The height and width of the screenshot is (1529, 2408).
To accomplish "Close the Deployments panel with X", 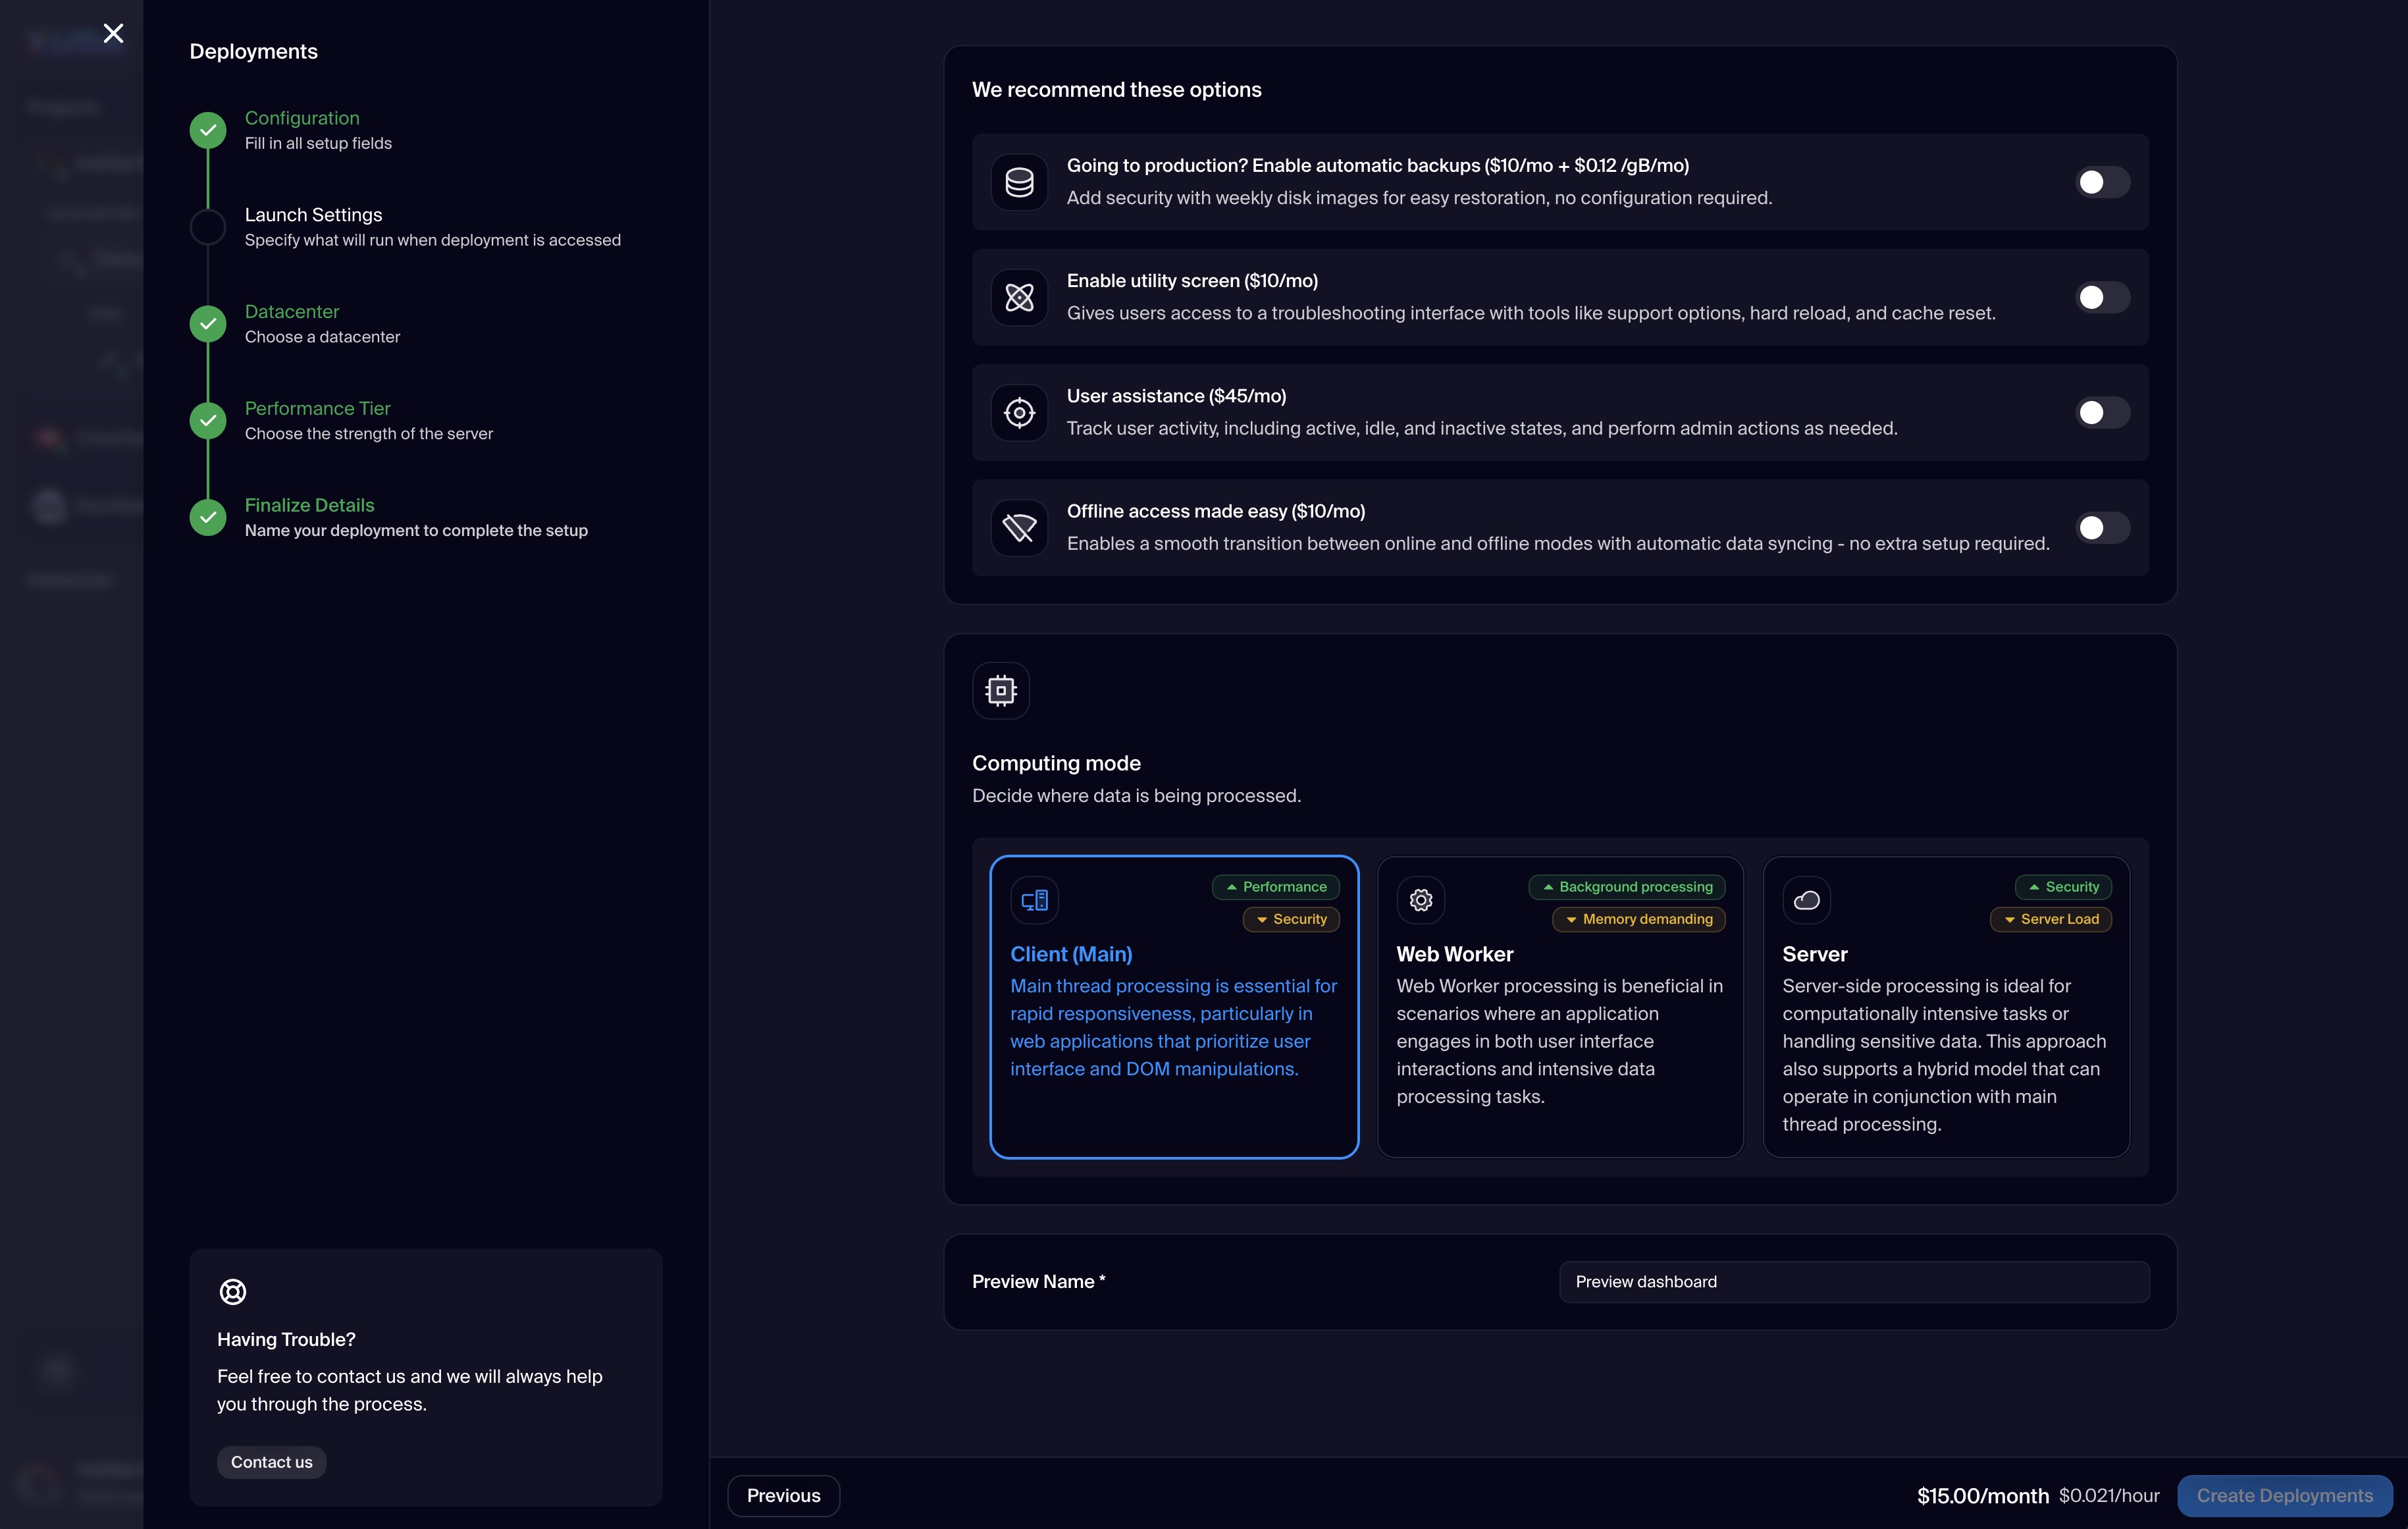I will tap(113, 33).
